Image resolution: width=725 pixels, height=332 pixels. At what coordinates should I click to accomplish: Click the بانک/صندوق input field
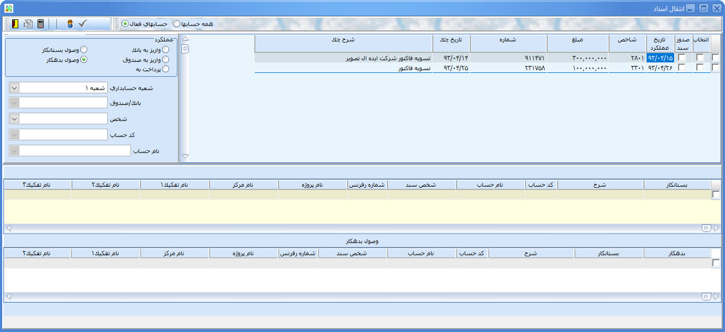[64, 103]
